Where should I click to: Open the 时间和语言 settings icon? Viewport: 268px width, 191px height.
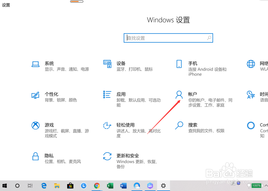point(251,95)
